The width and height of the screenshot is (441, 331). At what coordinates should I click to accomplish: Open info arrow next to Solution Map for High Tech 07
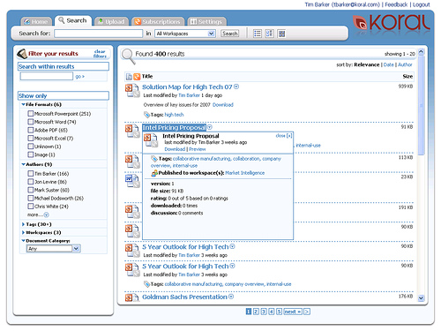pos(236,87)
